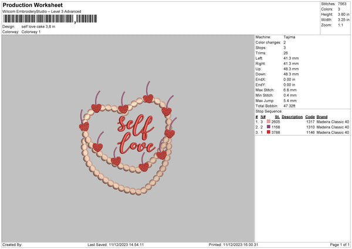Select the Height value 3.80 in
Viewport: 352px width, 249px height.
coord(343,14)
